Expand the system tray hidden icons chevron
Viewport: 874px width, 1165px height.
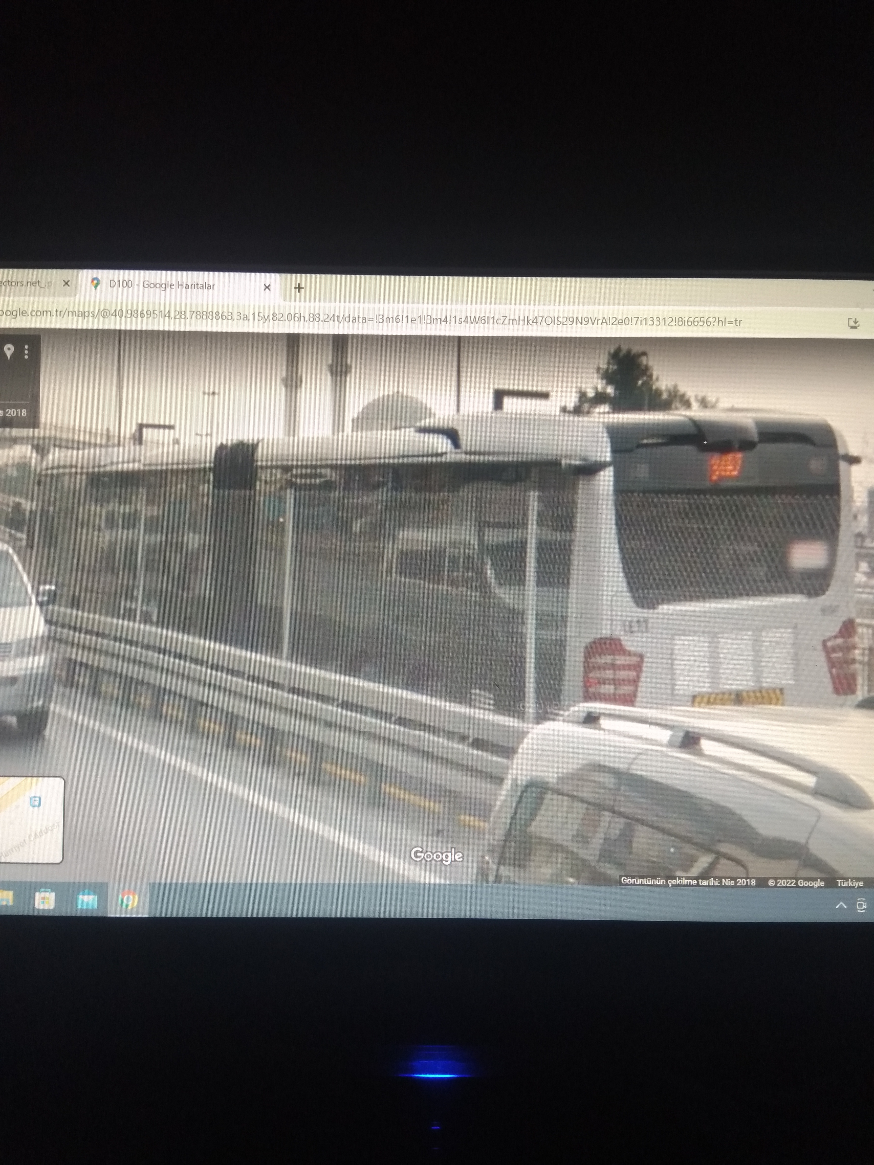841,905
